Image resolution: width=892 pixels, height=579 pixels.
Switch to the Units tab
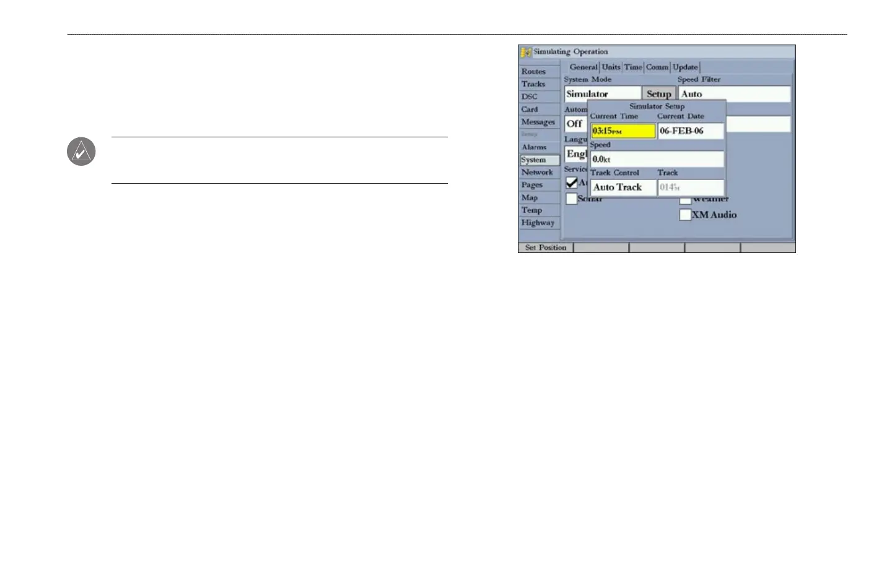pyautogui.click(x=611, y=67)
